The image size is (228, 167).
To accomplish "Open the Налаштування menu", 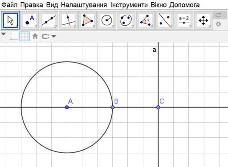I will (84, 5).
